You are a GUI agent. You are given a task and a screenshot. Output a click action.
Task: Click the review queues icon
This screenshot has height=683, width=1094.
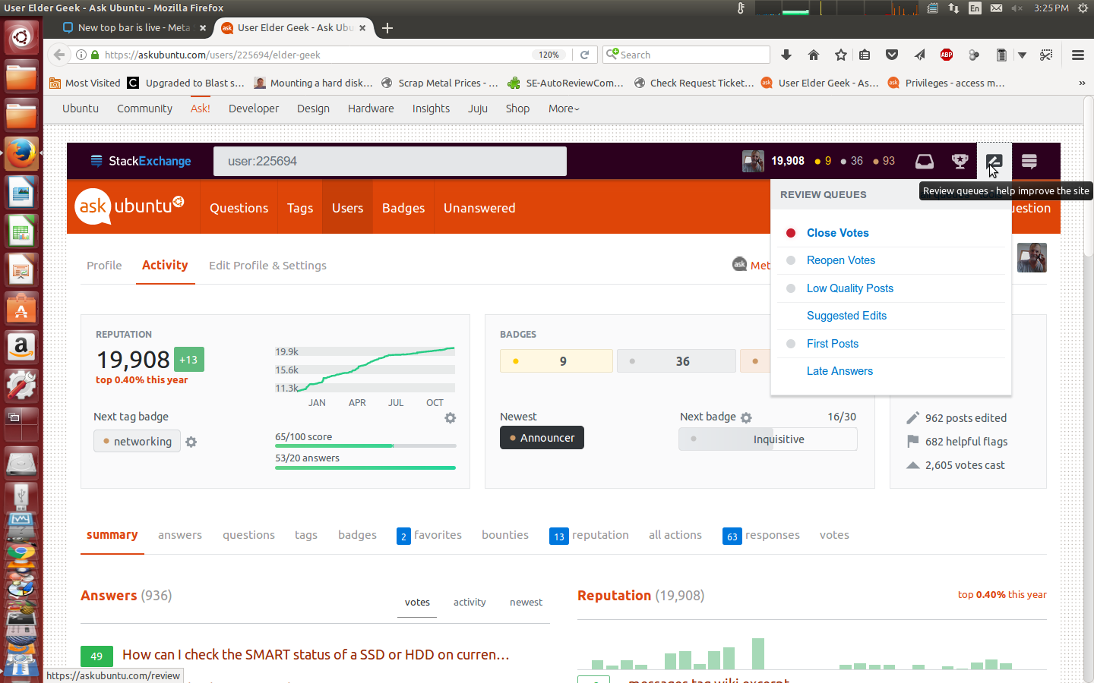[994, 161]
